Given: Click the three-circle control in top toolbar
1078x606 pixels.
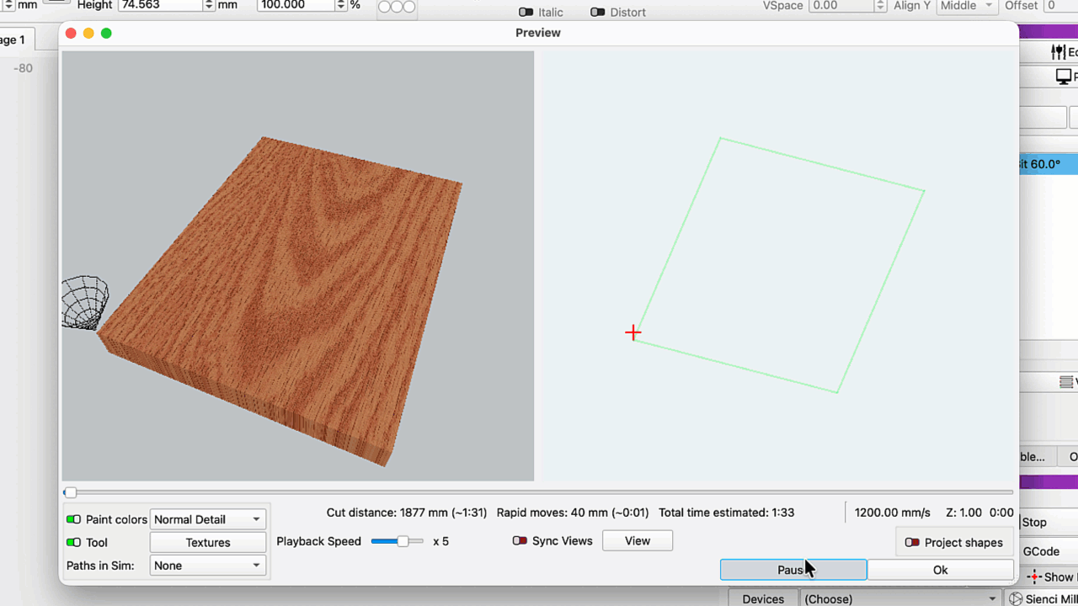Looking at the screenshot, I should point(397,7).
